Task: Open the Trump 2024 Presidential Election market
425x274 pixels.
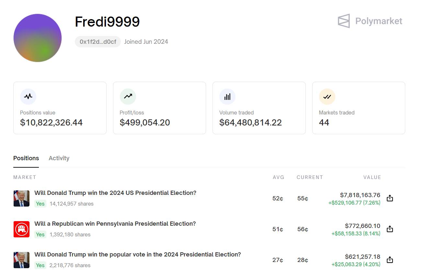Action: (115, 193)
